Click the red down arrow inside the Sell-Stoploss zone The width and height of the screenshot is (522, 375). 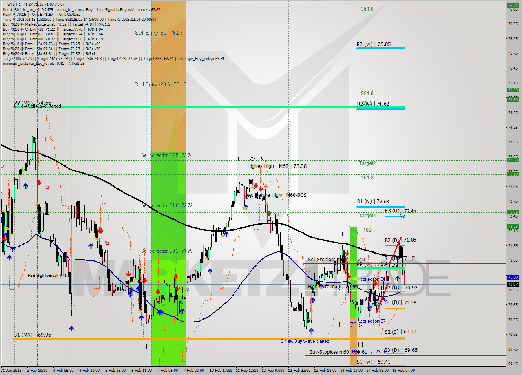tap(347, 254)
